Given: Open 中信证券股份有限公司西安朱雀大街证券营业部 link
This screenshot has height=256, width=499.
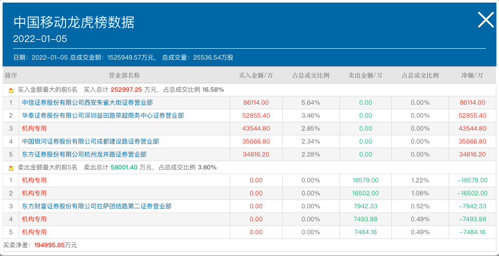Looking at the screenshot, I should click(87, 103).
